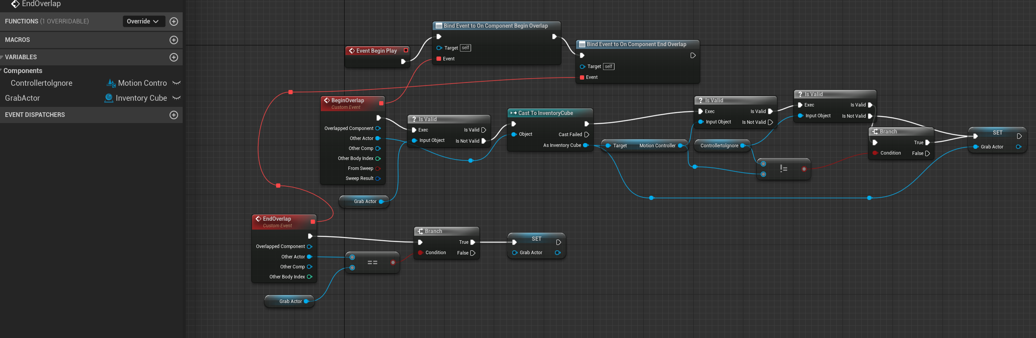Select the Grab Actor getter below EndOverlap

coord(290,301)
